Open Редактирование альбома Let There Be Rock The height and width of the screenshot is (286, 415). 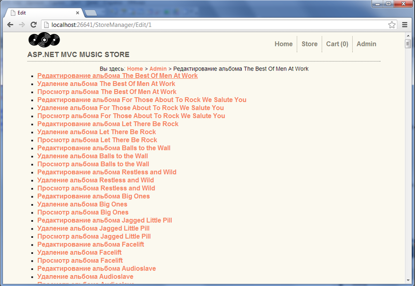point(108,124)
